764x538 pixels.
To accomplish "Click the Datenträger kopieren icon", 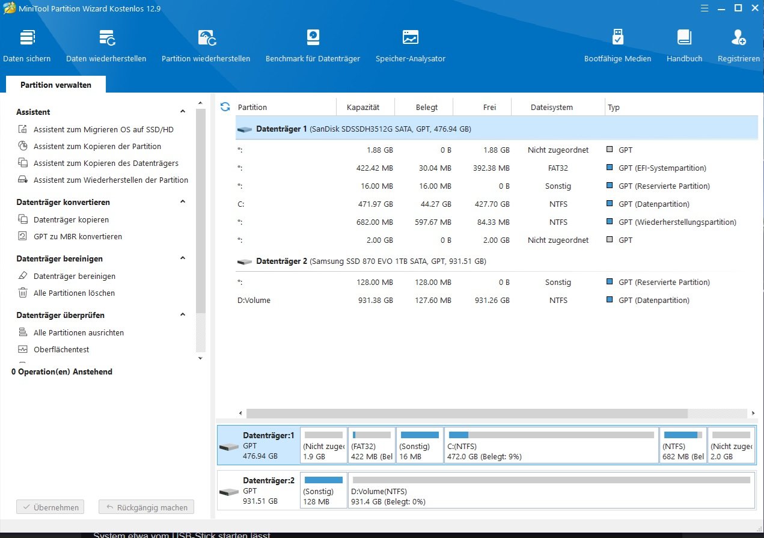I will (23, 219).
